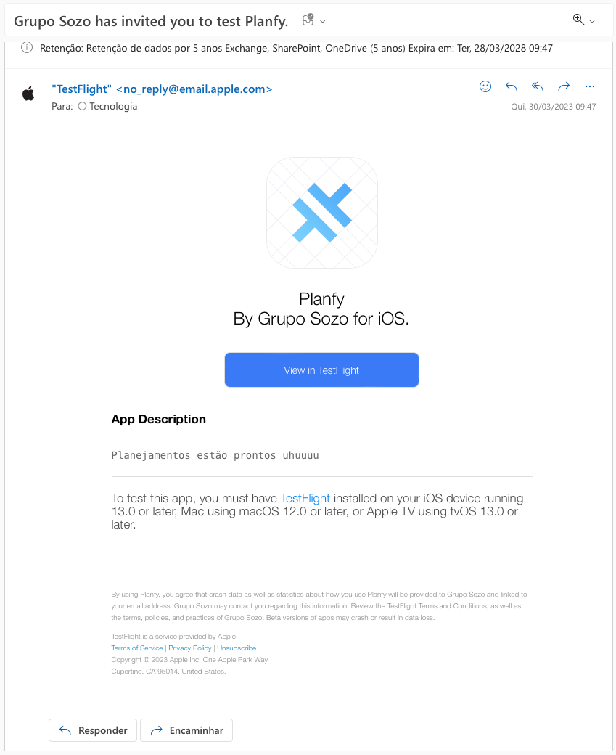Click the zoom magnifier icon
The width and height of the screenshot is (616, 755).
point(578,20)
